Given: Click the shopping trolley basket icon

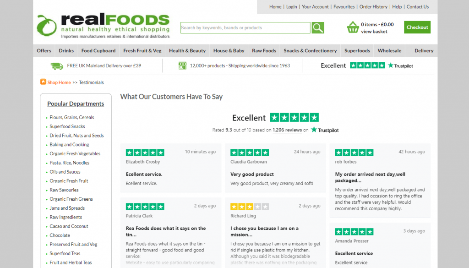Looking at the screenshot, I should 353,27.
